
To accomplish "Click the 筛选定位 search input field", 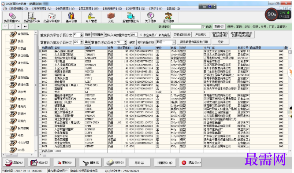I will 186,27.
